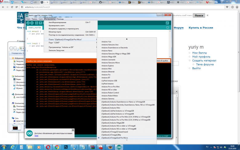Select [Optiboot] ATmega1284p board

coord(127,135)
